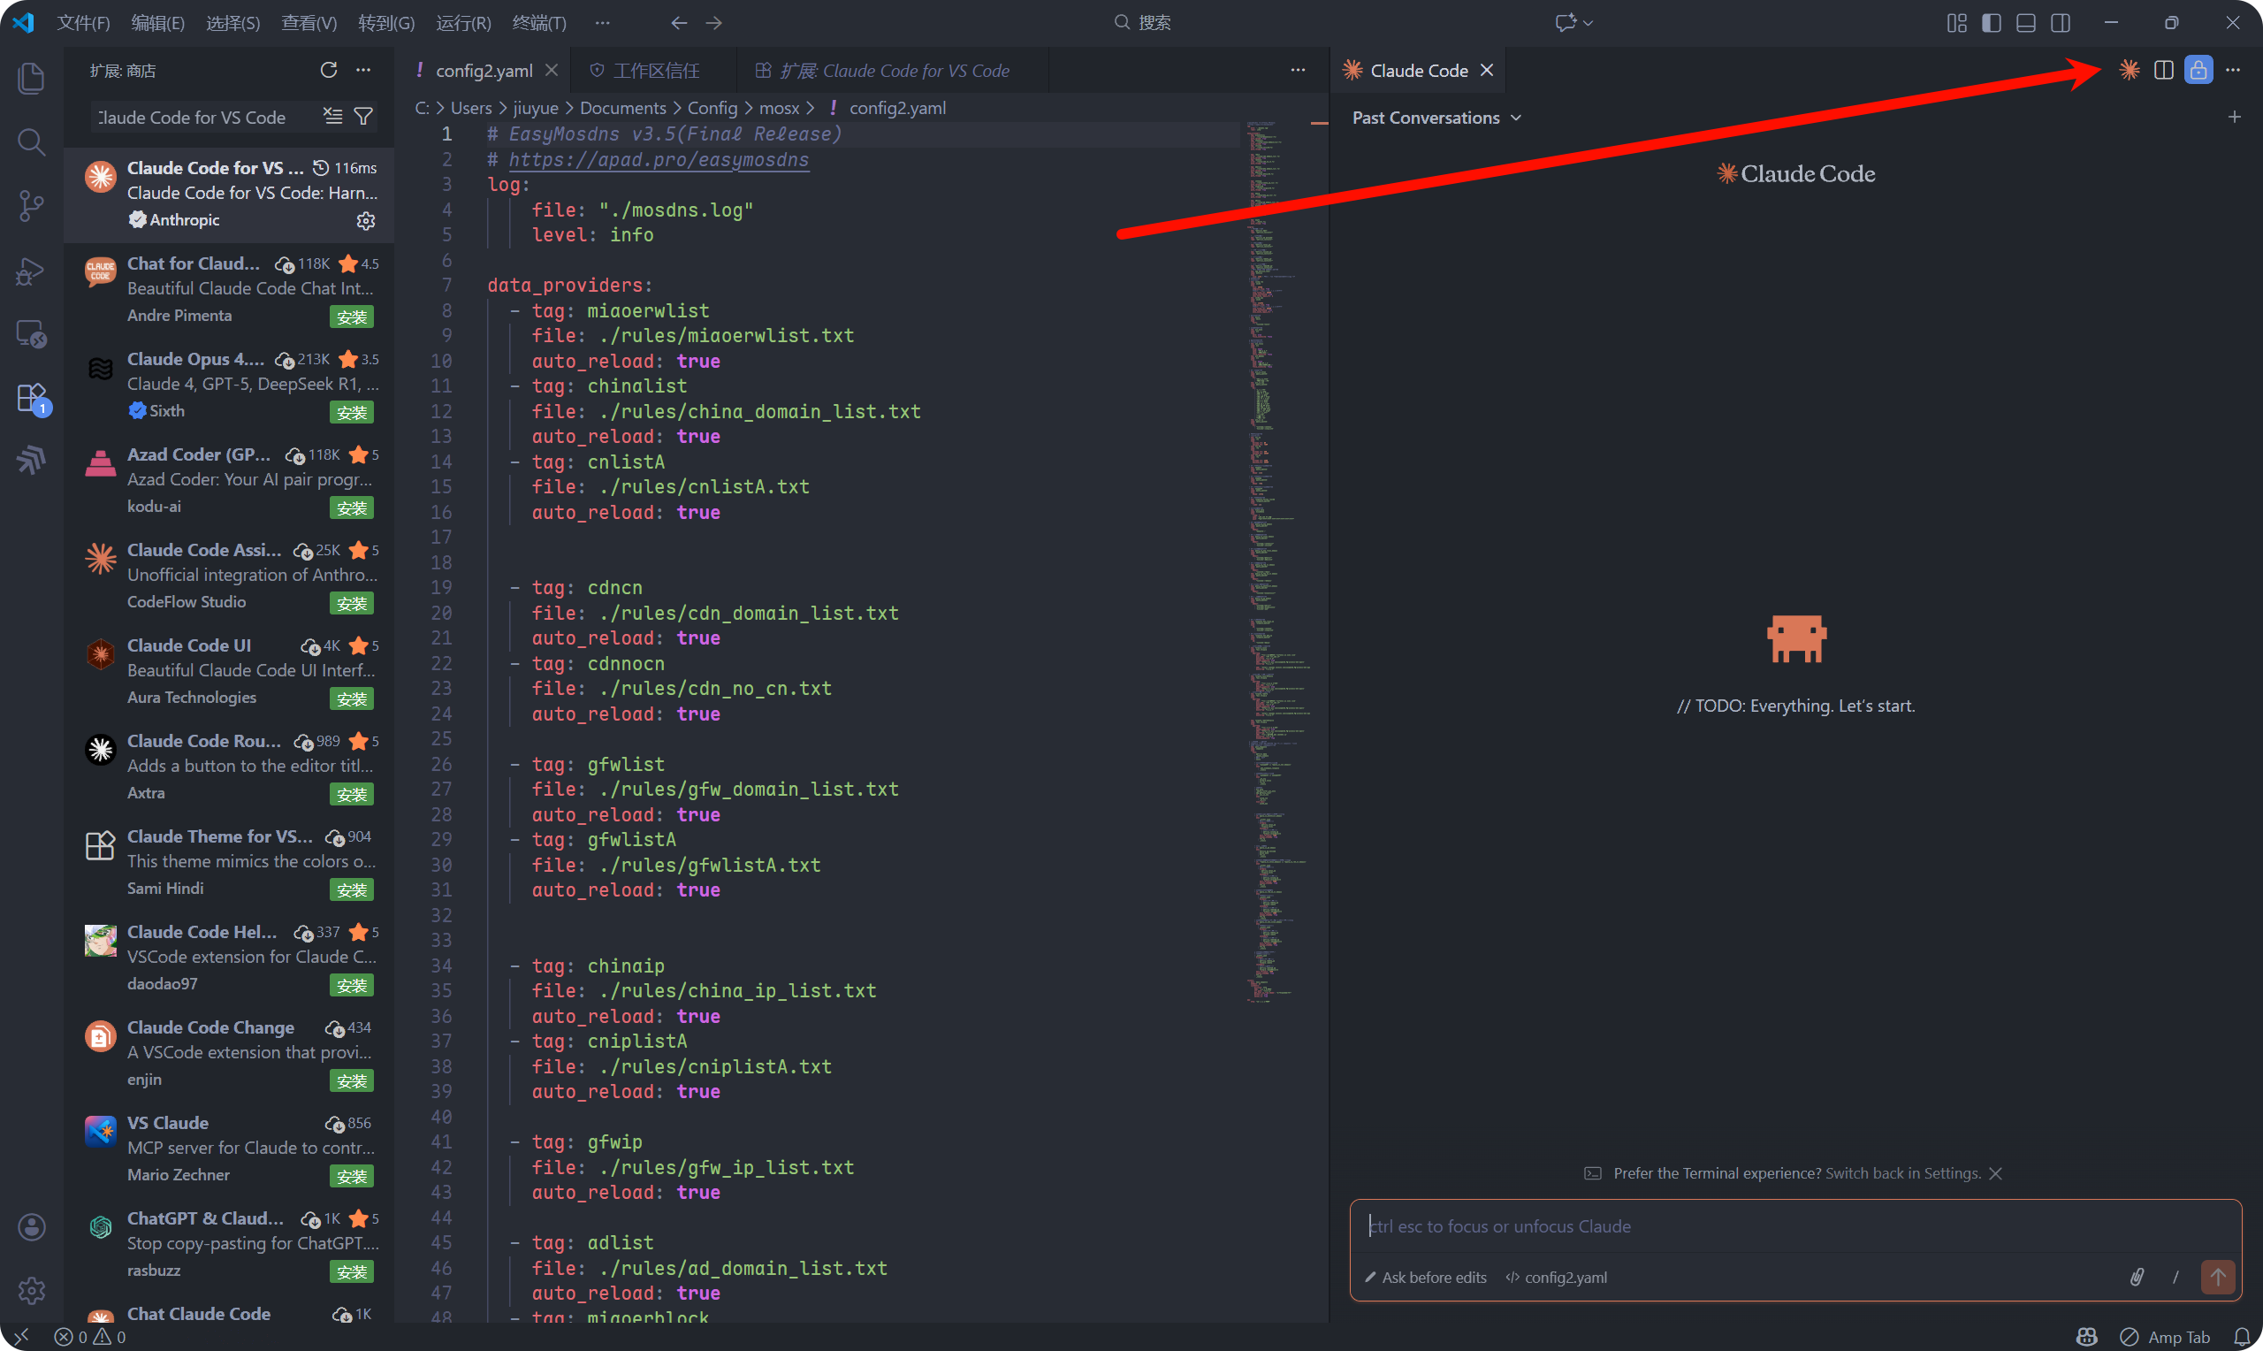Open Source Control view icon
Screen dimensions: 2263x1351
point(31,206)
